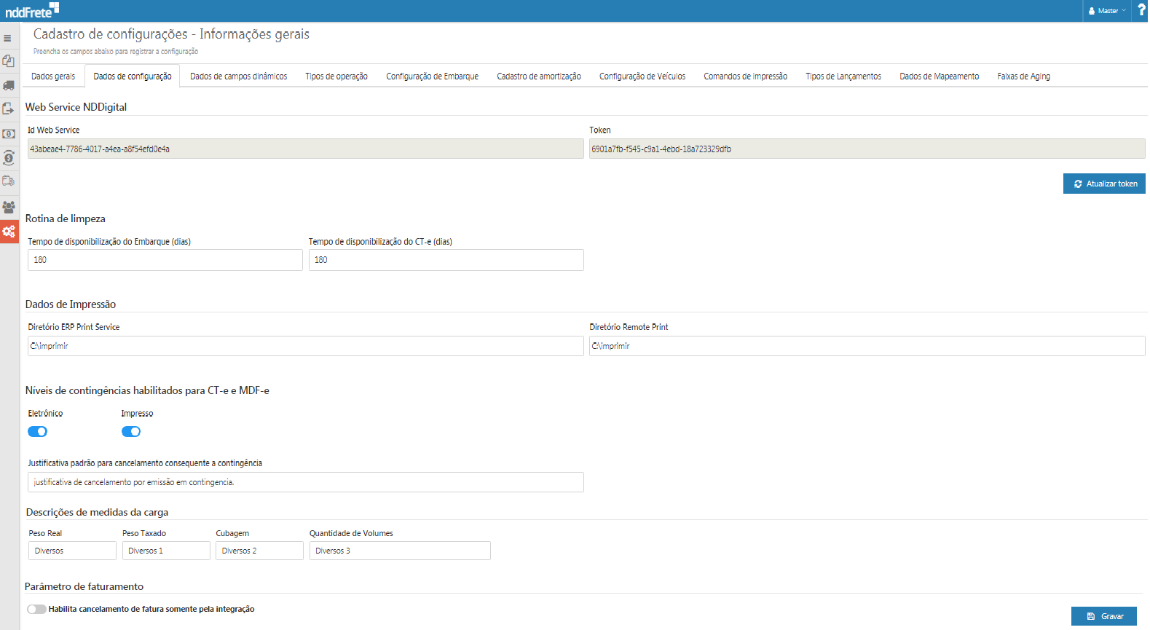This screenshot has height=630, width=1150.
Task: Toggle the Eletrônico contingency switch
Action: (x=38, y=432)
